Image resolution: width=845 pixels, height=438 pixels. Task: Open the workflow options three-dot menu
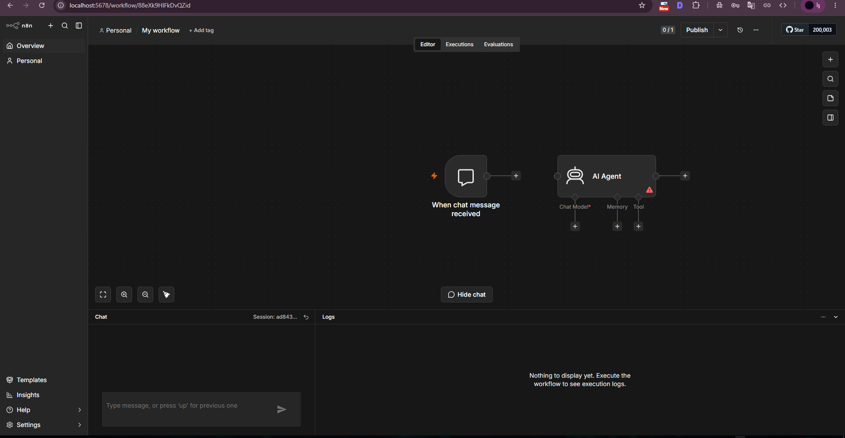coord(756,30)
